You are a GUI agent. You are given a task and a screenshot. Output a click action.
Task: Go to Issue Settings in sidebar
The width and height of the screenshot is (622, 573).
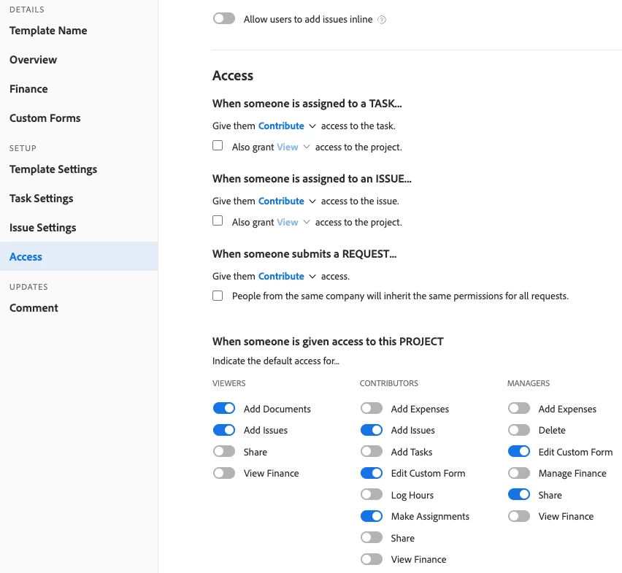point(42,227)
